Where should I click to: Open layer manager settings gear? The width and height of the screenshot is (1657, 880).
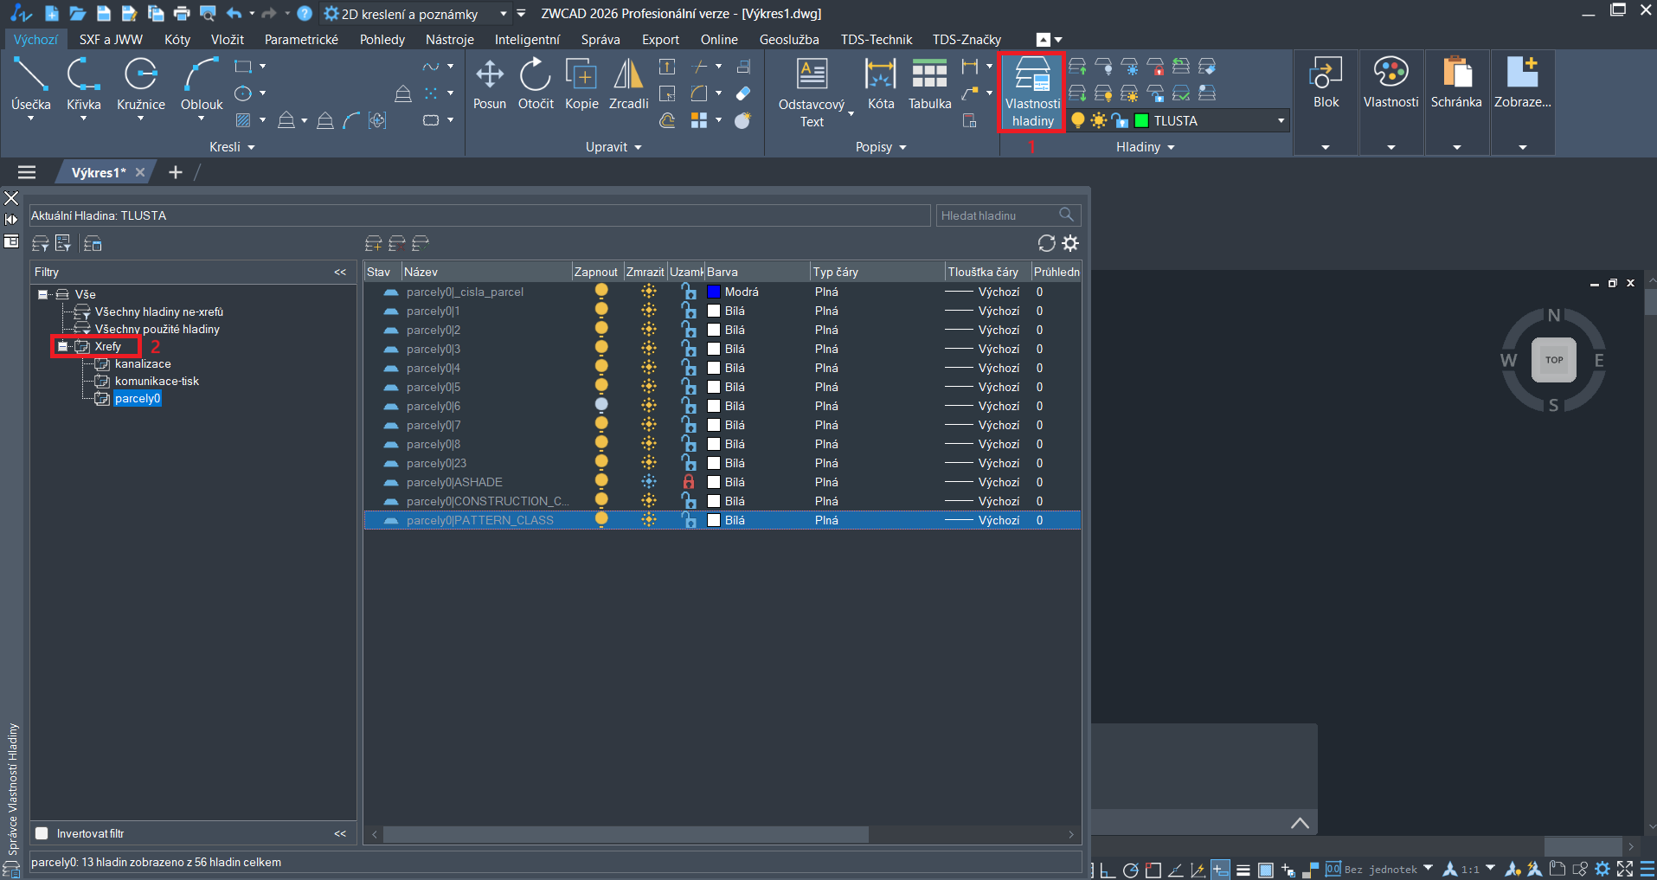[x=1070, y=243]
